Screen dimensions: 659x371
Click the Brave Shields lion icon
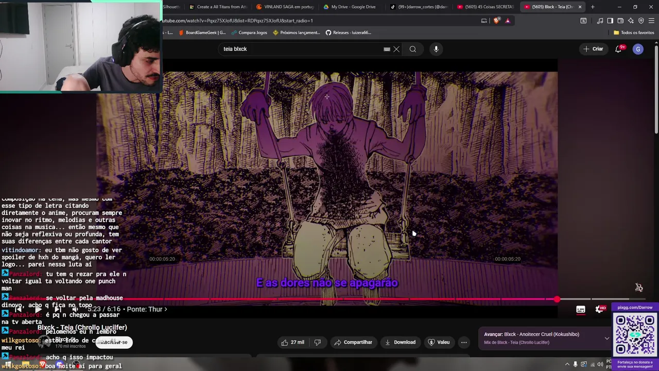coord(496,21)
